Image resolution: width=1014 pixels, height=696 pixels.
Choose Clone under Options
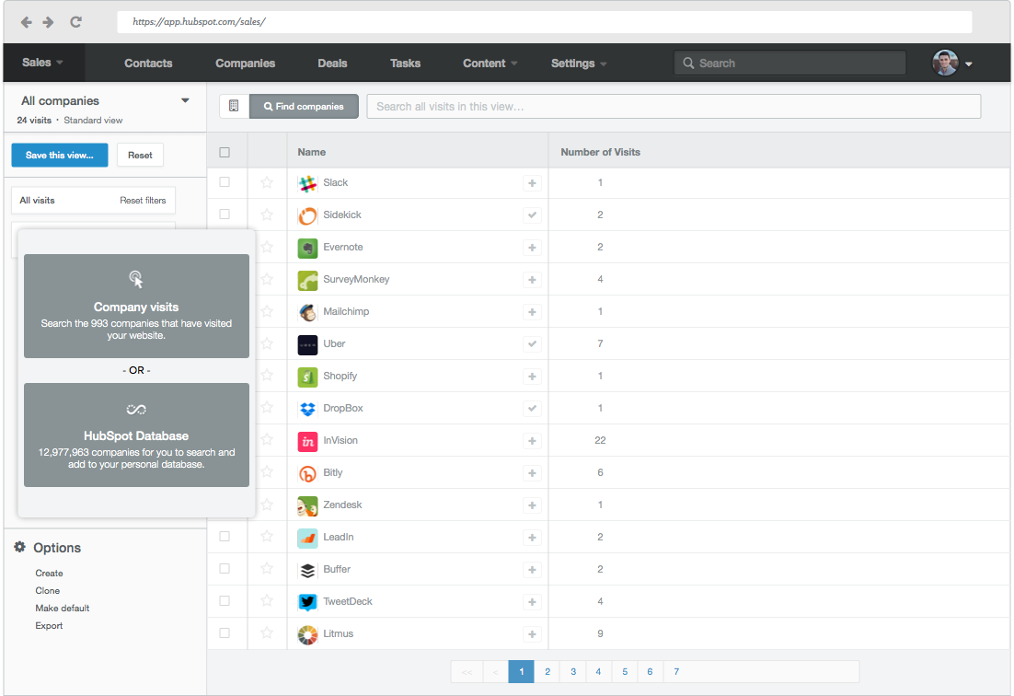[x=47, y=590]
